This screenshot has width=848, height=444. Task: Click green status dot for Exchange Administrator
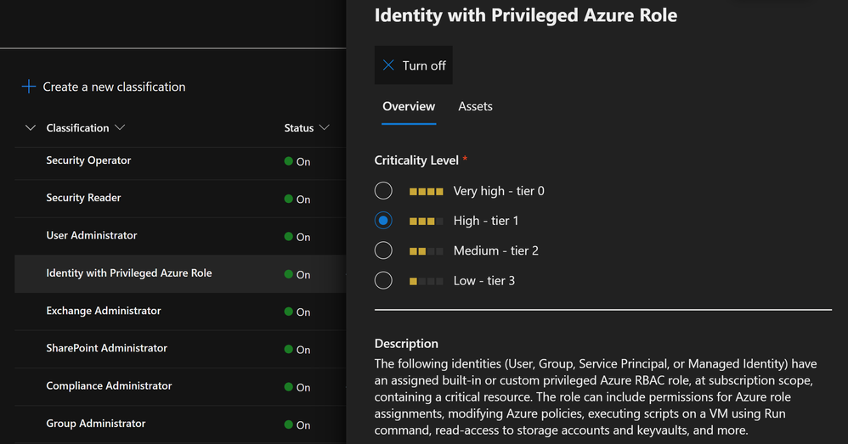click(x=289, y=312)
